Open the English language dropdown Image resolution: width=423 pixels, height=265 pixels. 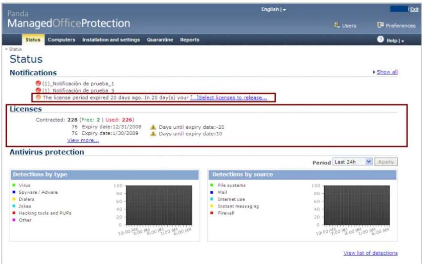tap(274, 10)
